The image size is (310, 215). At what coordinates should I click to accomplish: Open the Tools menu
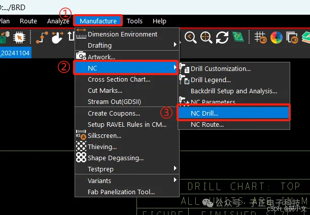[134, 21]
